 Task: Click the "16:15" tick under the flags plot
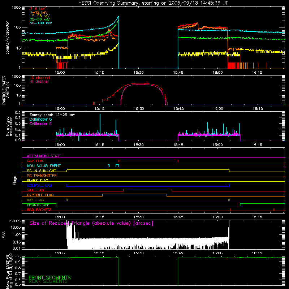click(x=257, y=217)
